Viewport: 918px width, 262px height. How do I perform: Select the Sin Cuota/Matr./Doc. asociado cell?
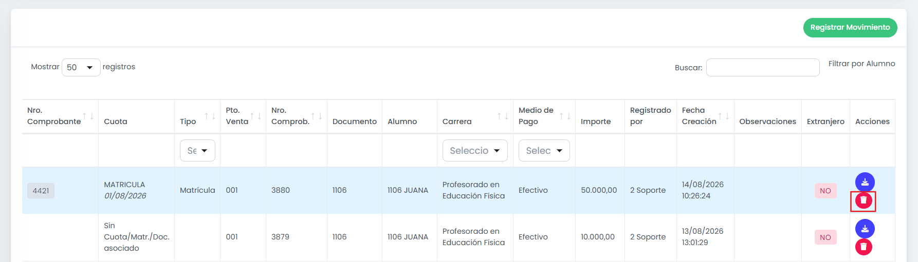pos(137,237)
